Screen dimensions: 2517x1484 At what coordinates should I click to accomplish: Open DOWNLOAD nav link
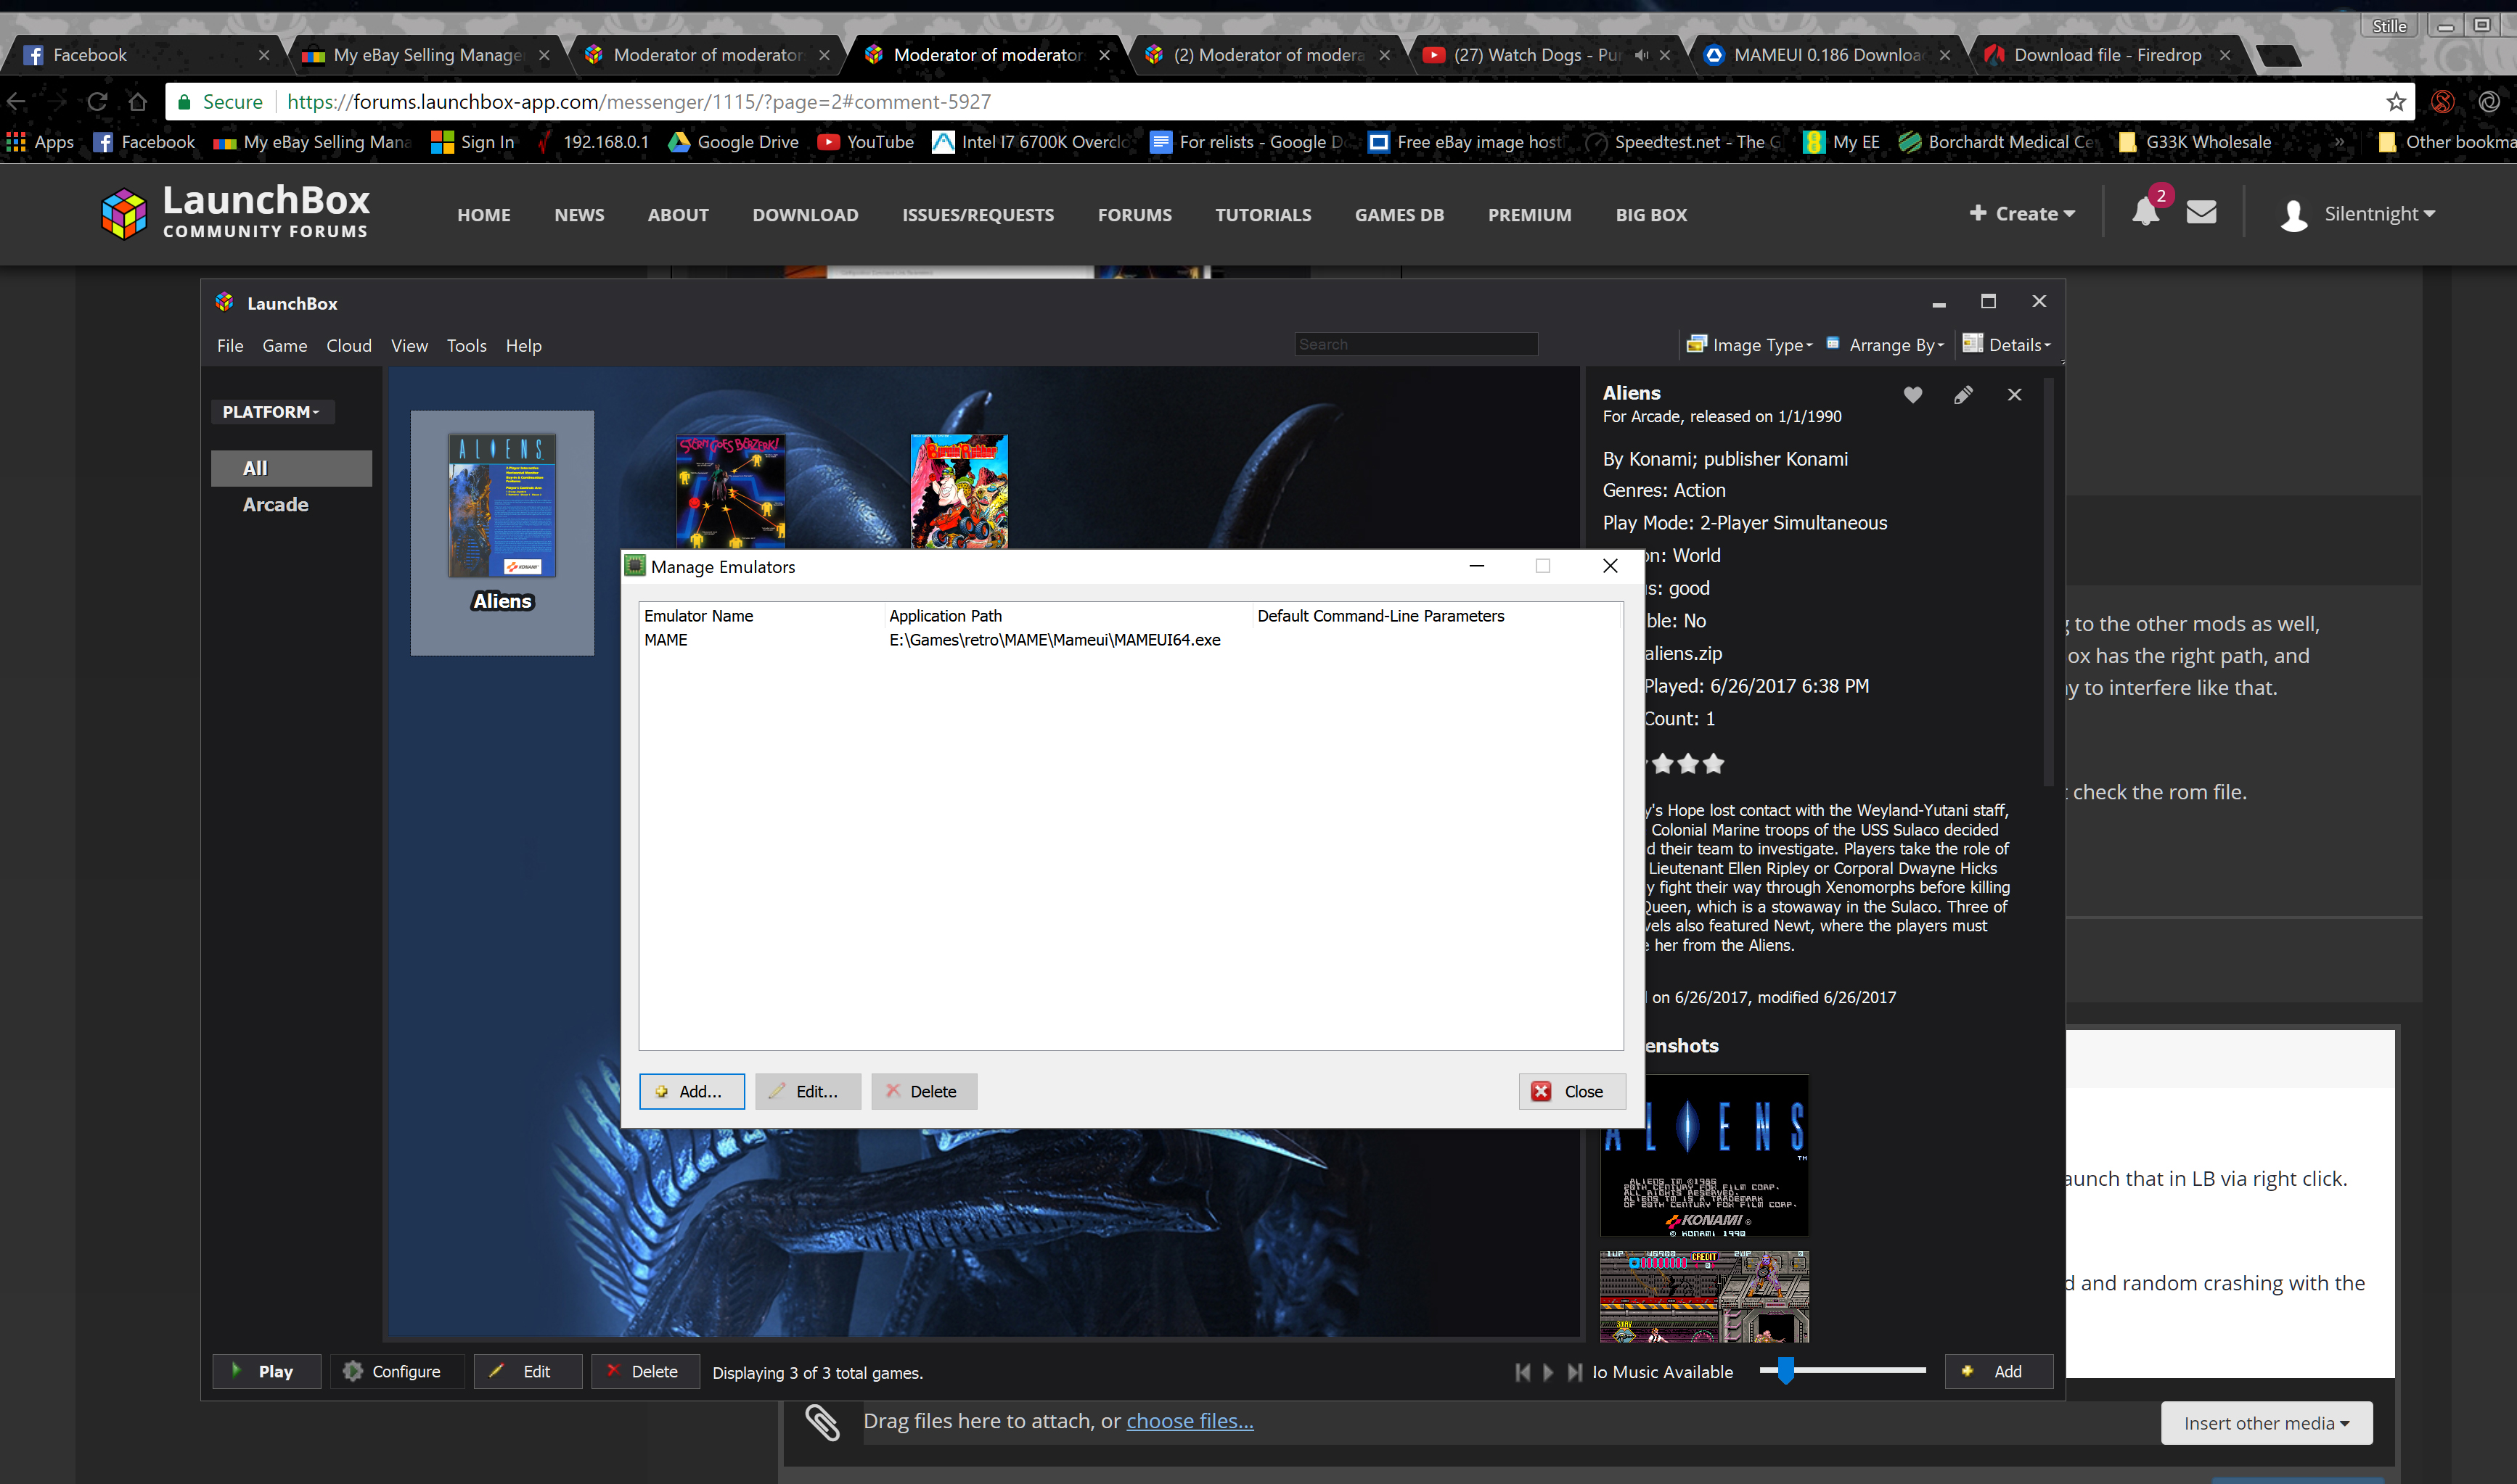[806, 215]
